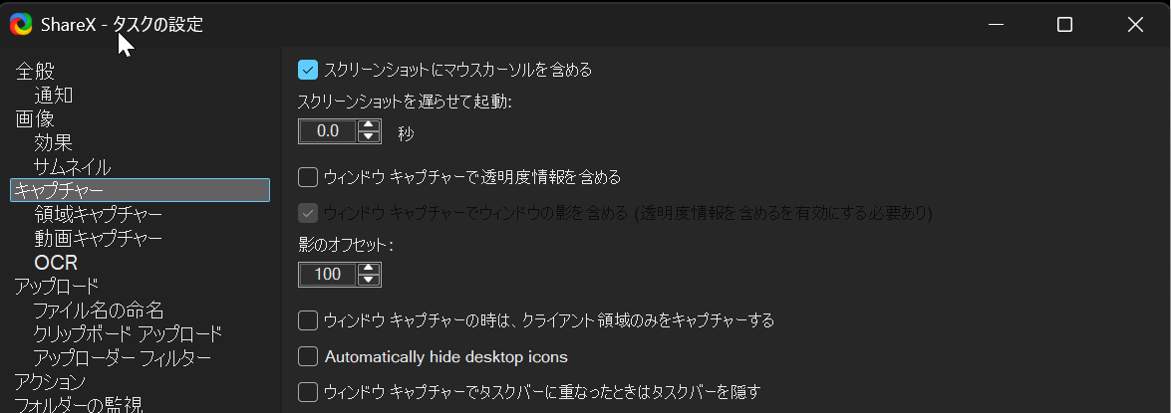Select 画像 in the sidebar tree
The height and width of the screenshot is (413, 1171).
tap(35, 119)
